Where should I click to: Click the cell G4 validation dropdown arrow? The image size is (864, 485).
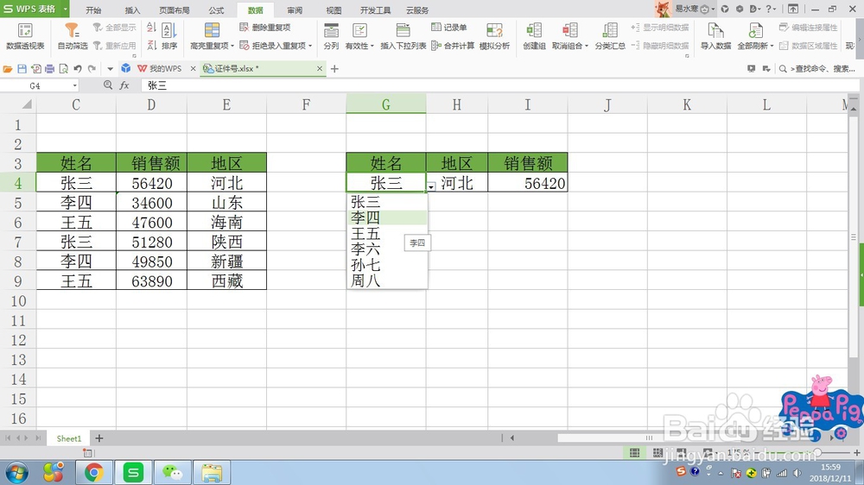[x=431, y=186]
